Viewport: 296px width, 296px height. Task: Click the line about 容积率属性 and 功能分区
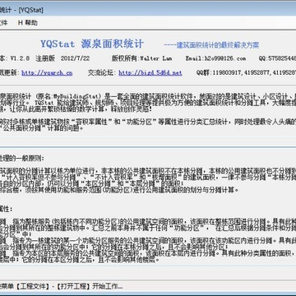coord(148,122)
